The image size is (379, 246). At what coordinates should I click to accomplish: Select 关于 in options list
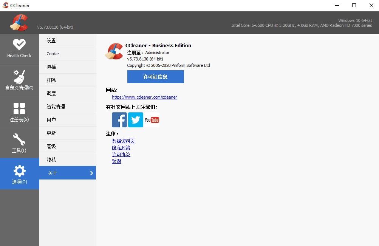coord(68,173)
